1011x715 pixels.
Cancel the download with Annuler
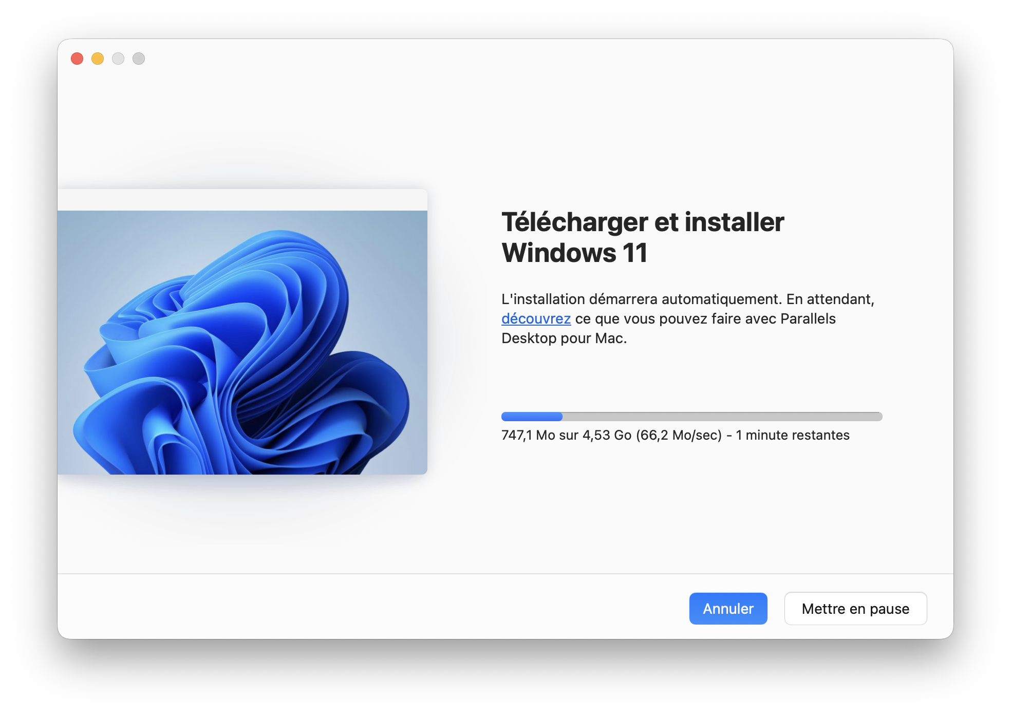[728, 609]
